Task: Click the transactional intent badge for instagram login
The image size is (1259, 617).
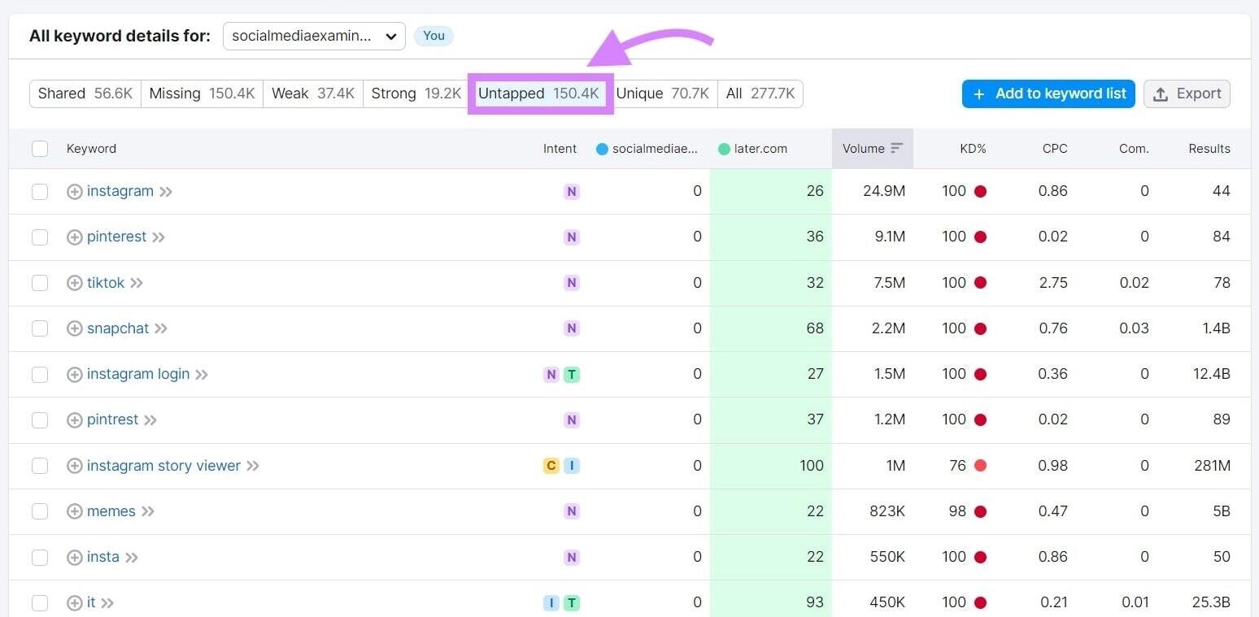Action: 572,374
